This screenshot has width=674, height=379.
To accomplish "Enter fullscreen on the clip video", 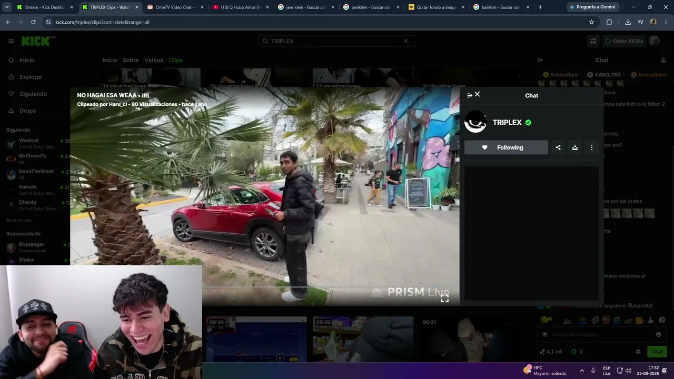I will pyautogui.click(x=444, y=298).
